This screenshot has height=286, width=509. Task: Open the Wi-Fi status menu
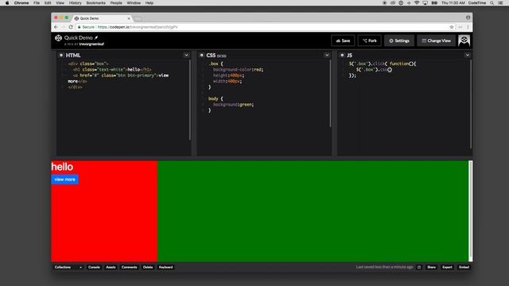click(x=417, y=3)
